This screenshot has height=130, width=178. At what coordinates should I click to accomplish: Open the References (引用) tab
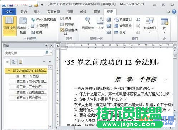coord(70,12)
